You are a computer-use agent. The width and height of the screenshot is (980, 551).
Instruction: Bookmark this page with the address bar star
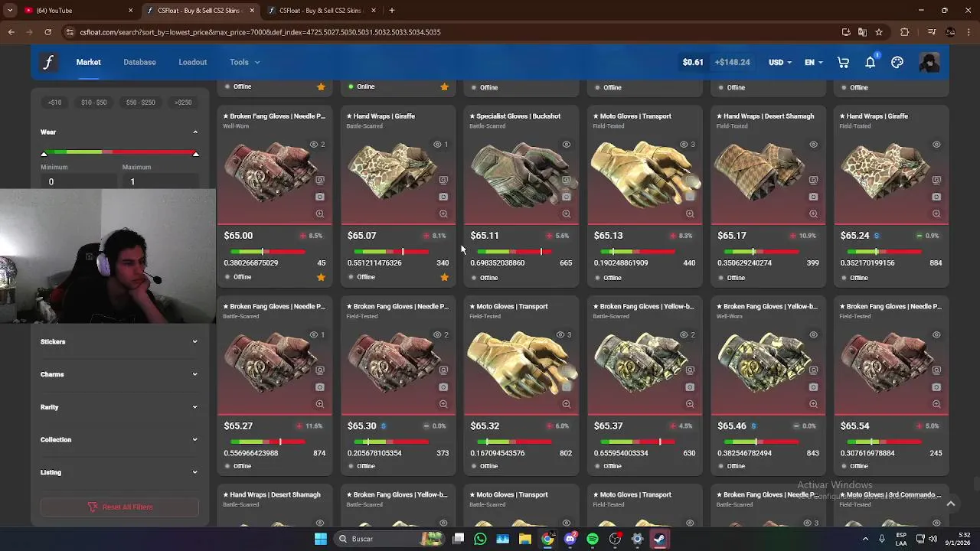(x=879, y=32)
